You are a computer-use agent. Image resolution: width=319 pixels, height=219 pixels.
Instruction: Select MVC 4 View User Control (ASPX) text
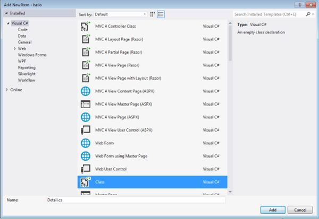pyautogui.click(x=124, y=130)
